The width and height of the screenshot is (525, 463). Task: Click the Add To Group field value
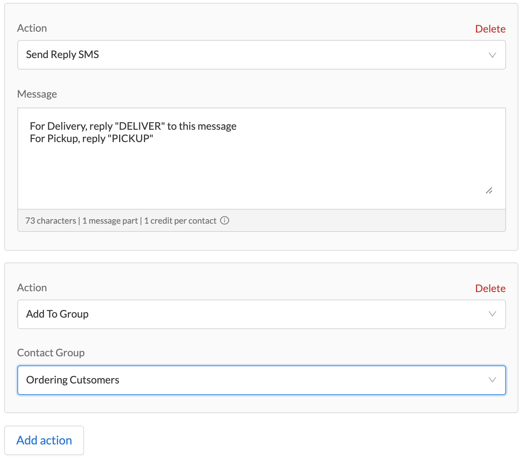(57, 314)
